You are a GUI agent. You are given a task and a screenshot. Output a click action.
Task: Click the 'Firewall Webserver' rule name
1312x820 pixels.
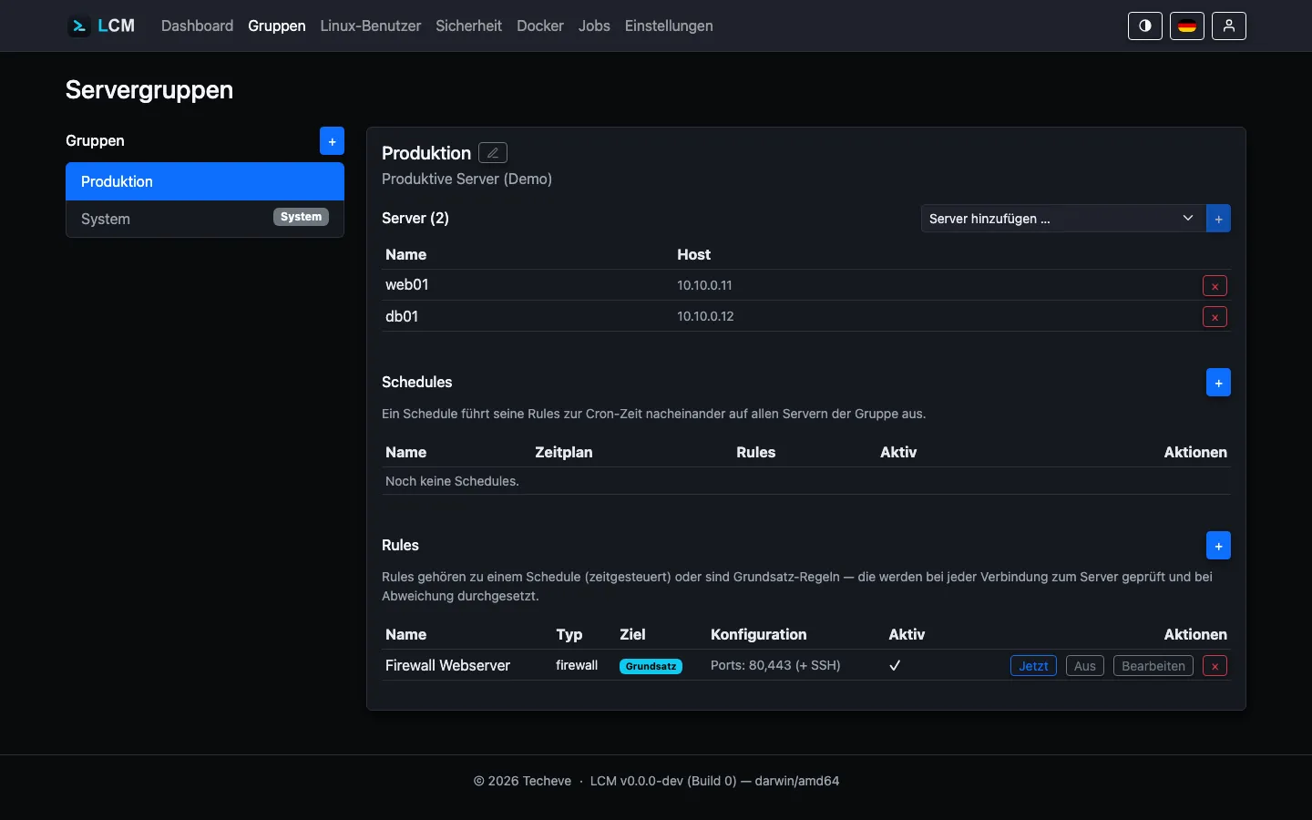coord(447,665)
